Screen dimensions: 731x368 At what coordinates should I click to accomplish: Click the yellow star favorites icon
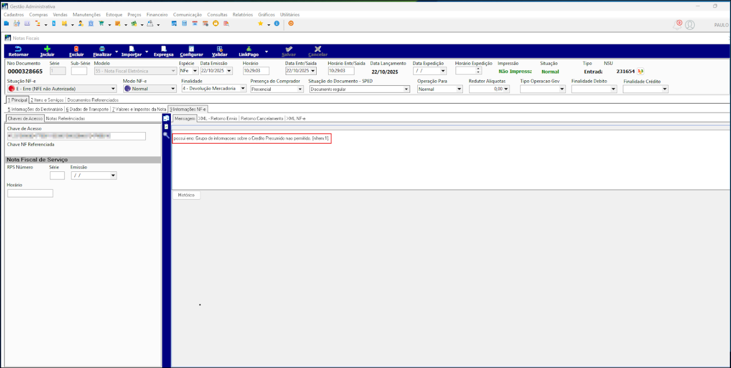[260, 23]
